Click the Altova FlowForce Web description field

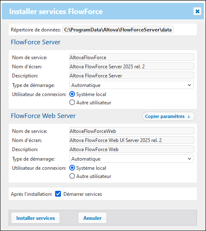(x=132, y=149)
